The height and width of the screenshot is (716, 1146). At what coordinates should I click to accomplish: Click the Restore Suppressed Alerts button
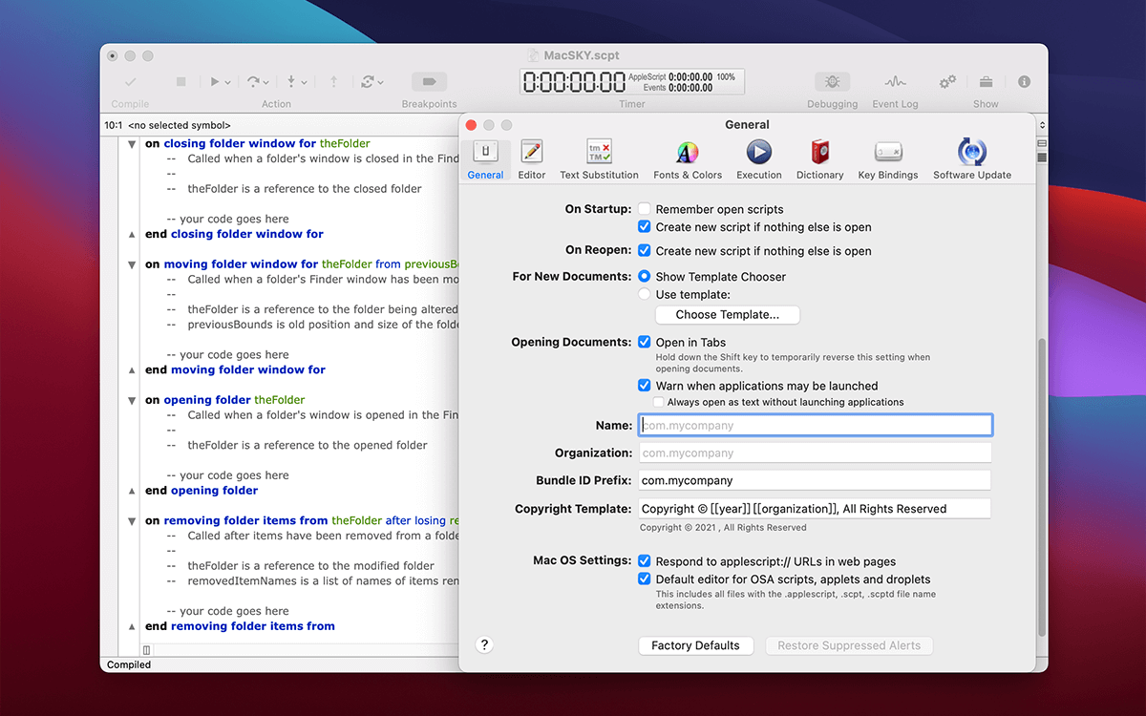[x=849, y=645]
